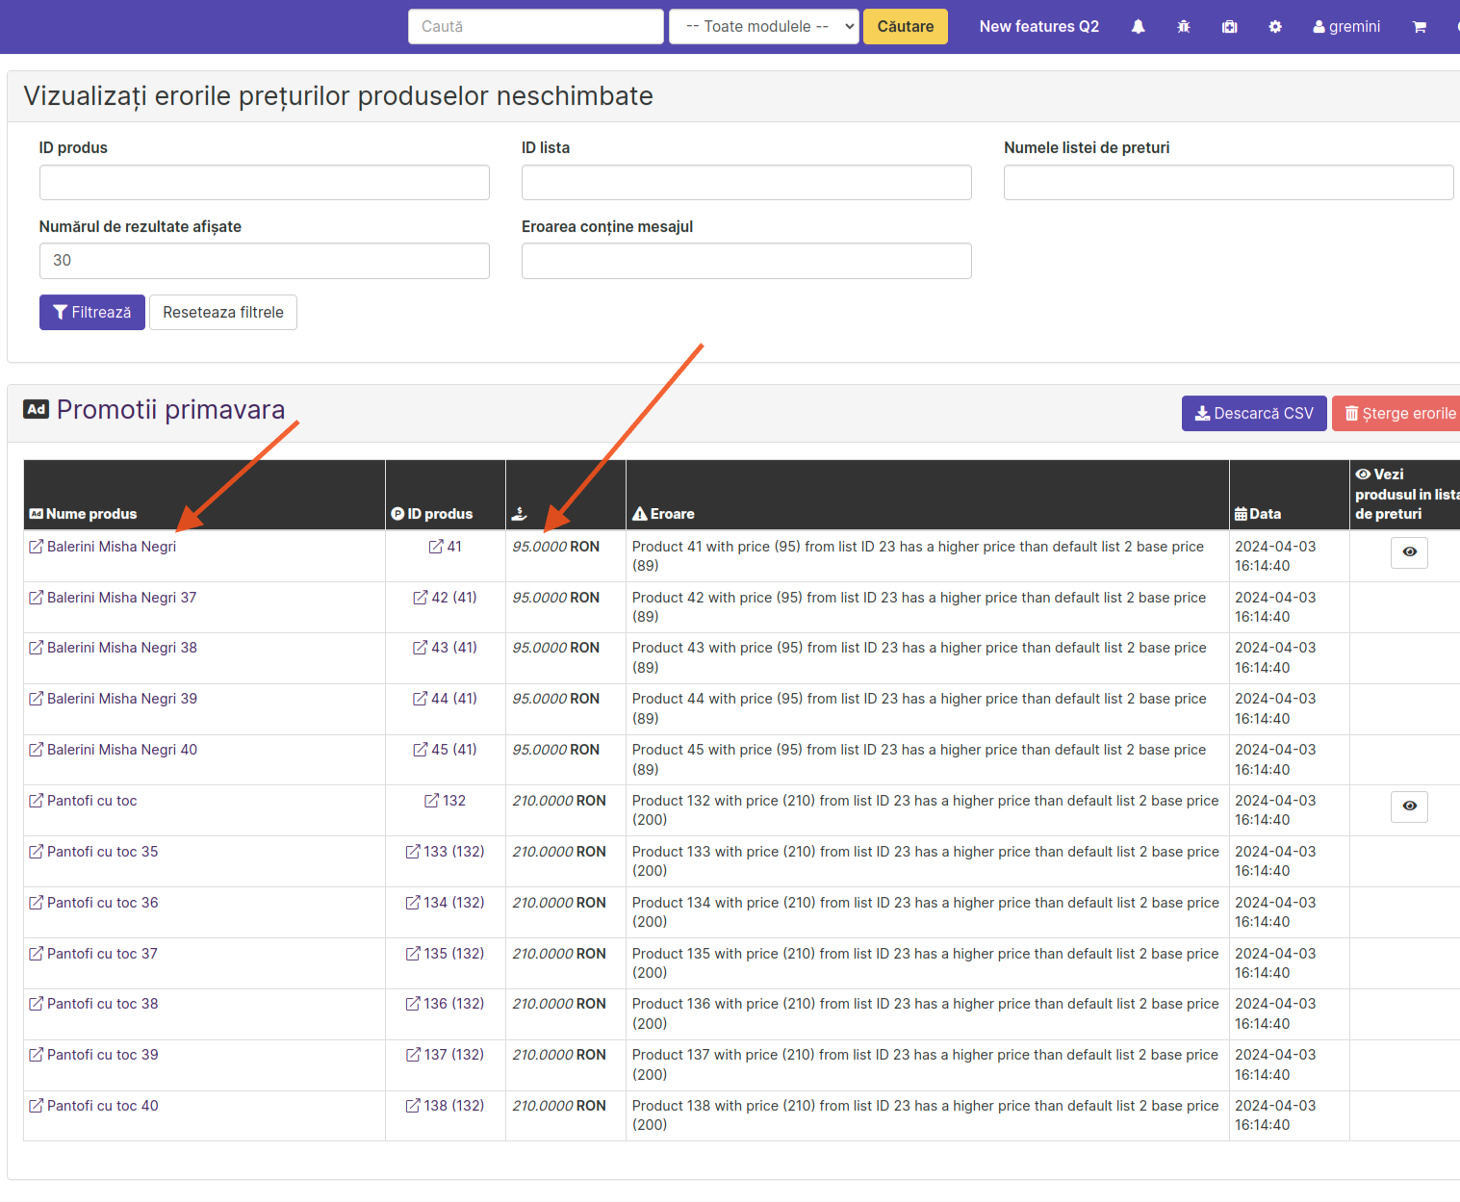Image resolution: width=1460 pixels, height=1202 pixels.
Task: Open the Toate modulele dropdown
Action: click(x=764, y=27)
